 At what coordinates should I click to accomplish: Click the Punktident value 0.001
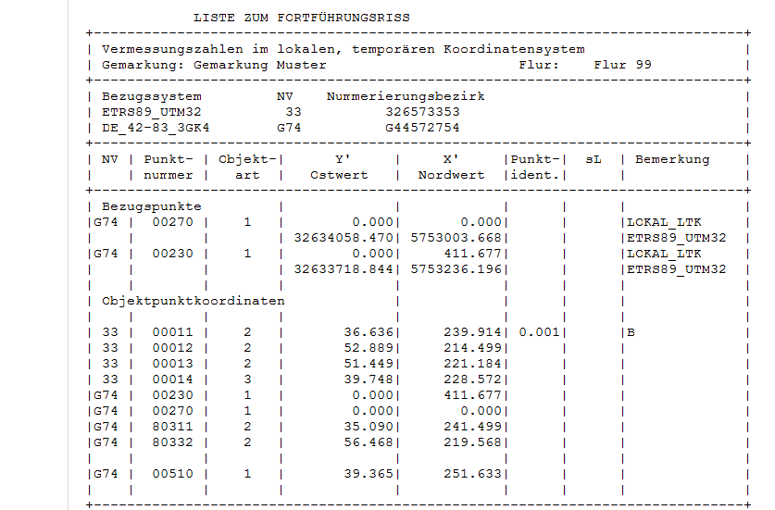[537, 332]
